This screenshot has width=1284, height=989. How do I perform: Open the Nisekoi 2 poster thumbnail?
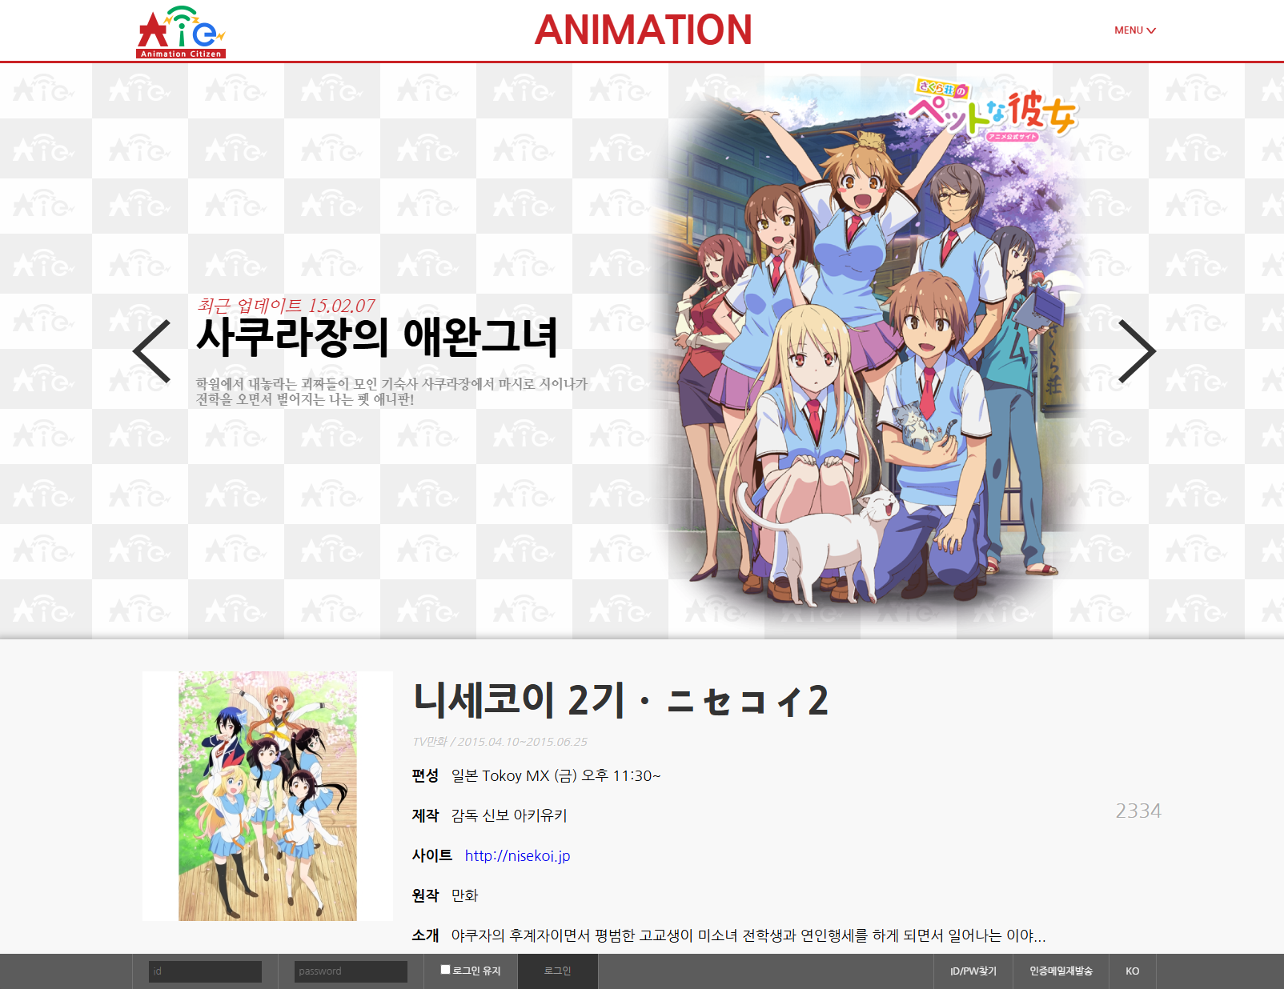(267, 796)
